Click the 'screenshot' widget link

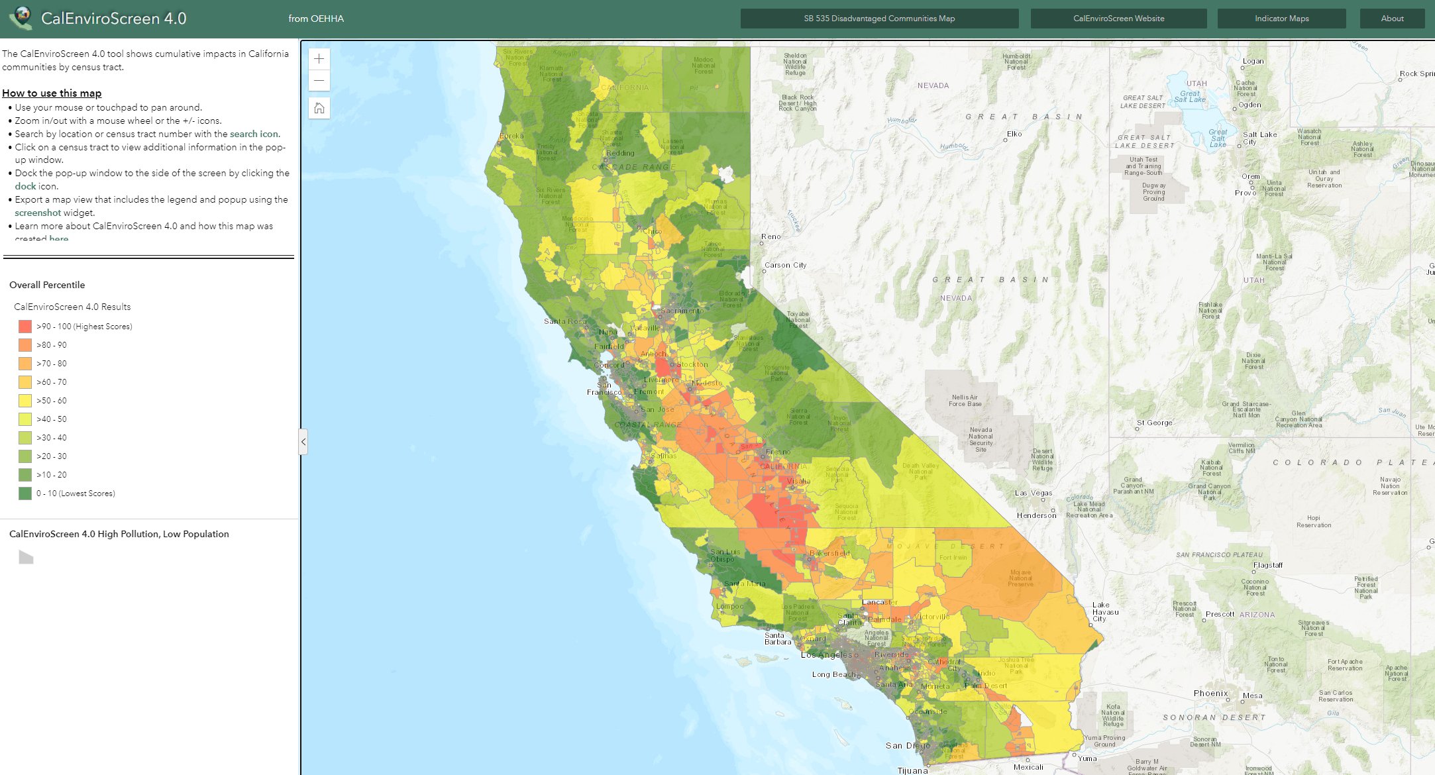click(37, 213)
